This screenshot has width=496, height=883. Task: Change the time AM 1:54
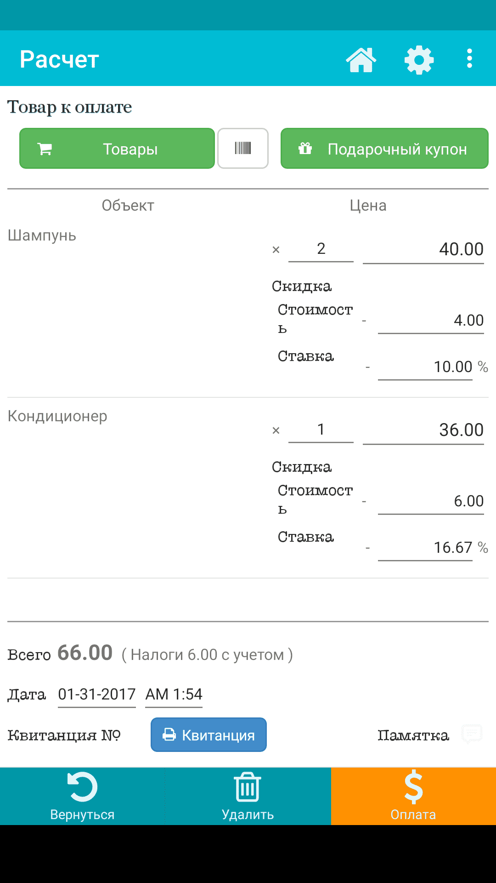coord(174,694)
